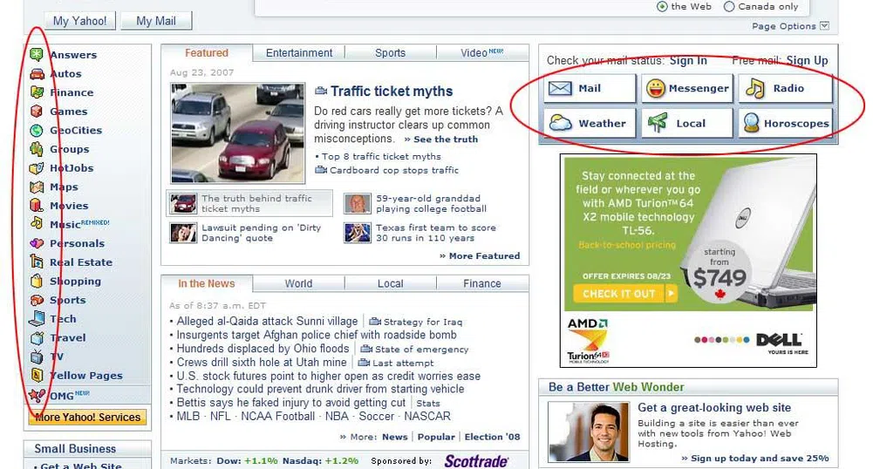Click Get a great-looking web site heading
This screenshot has width=873, height=469.
point(714,408)
